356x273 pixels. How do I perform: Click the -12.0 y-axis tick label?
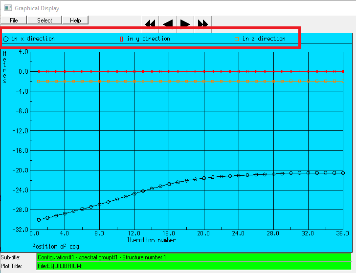[21, 131]
